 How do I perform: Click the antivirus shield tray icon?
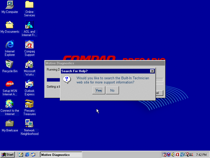[x=169, y=155]
